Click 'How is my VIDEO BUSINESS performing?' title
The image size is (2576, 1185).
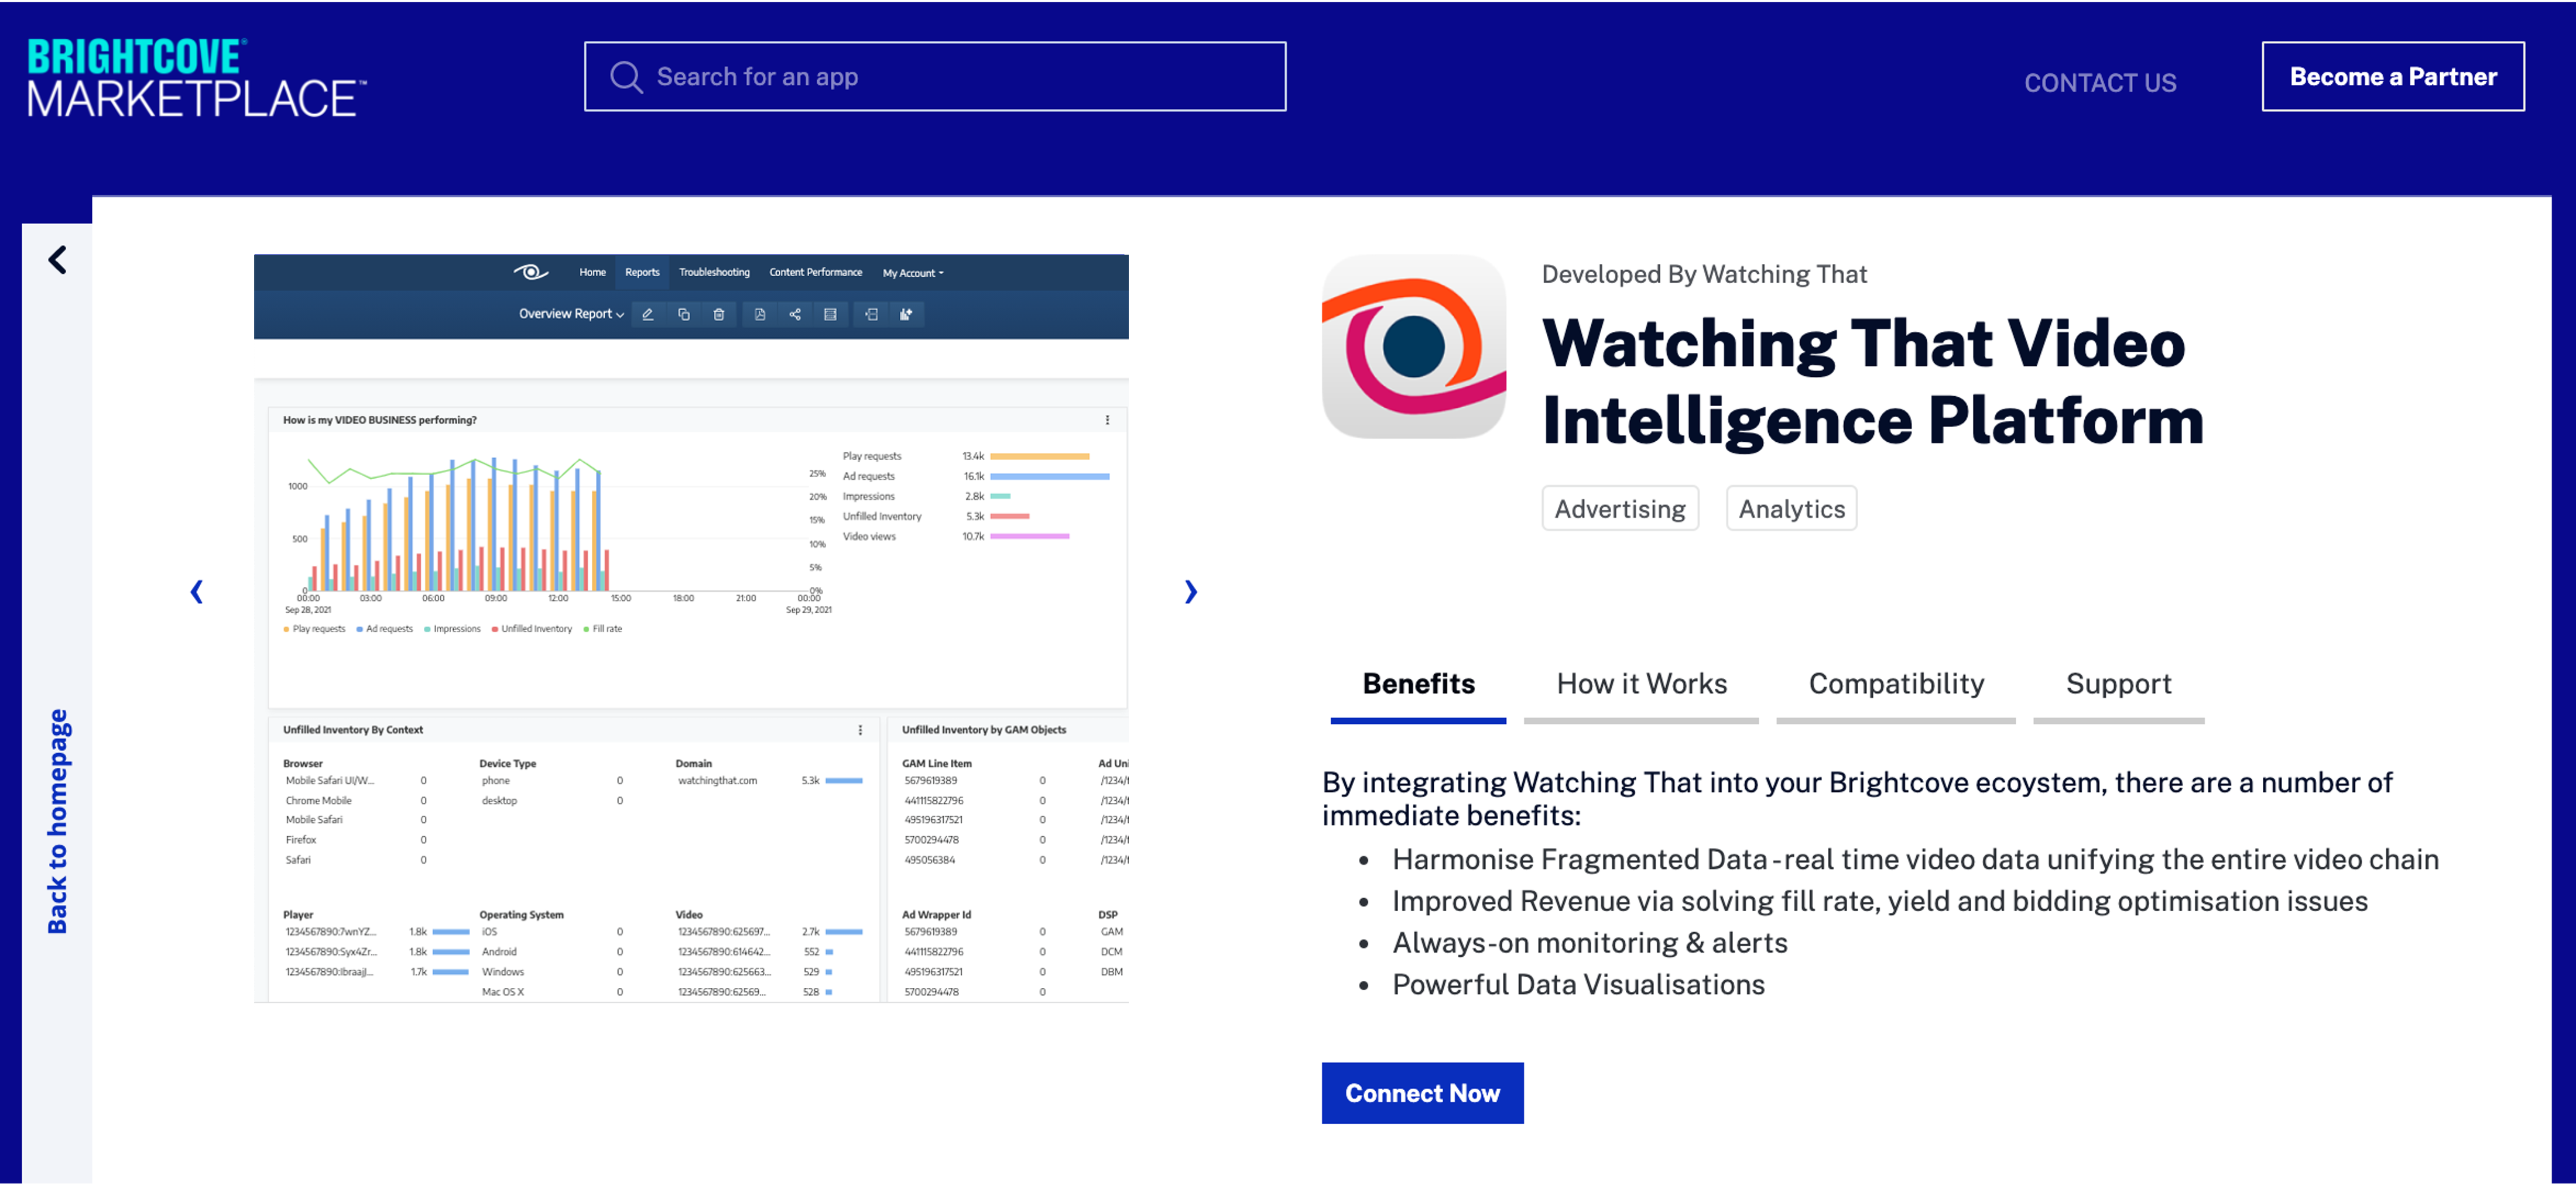[x=379, y=420]
